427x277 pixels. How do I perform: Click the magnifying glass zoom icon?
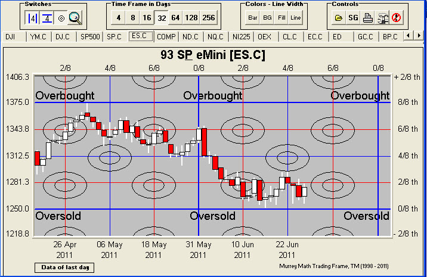tap(75, 18)
